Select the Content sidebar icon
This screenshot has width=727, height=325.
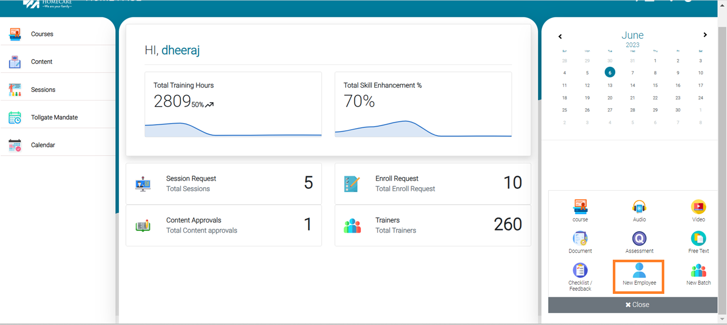(40, 61)
